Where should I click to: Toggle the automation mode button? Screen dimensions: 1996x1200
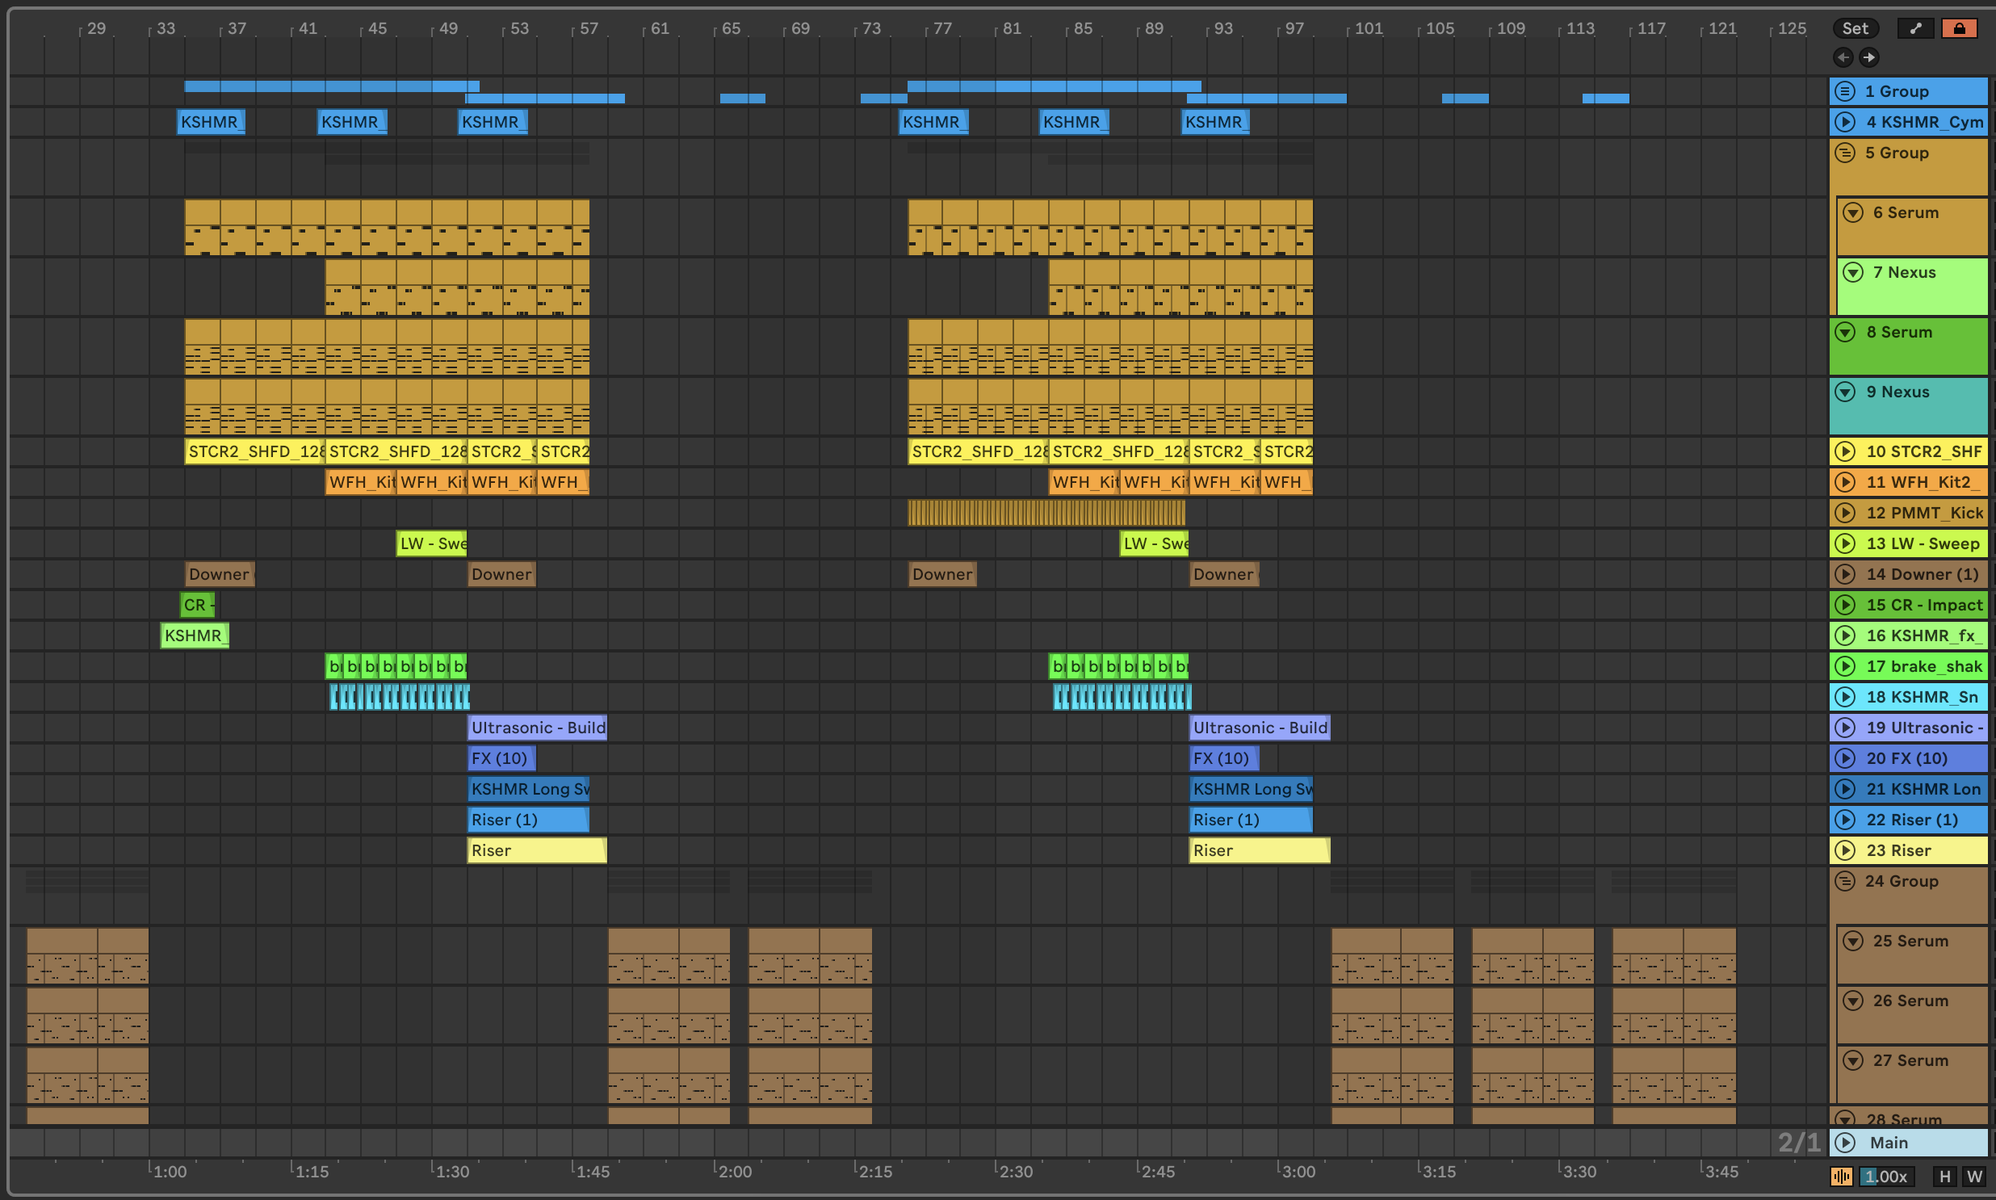tap(1915, 28)
